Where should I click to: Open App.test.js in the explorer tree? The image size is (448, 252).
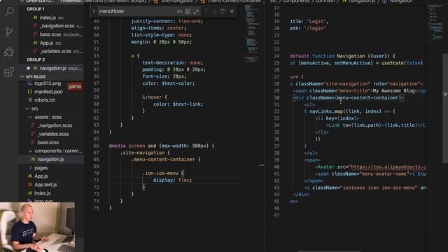click(52, 185)
